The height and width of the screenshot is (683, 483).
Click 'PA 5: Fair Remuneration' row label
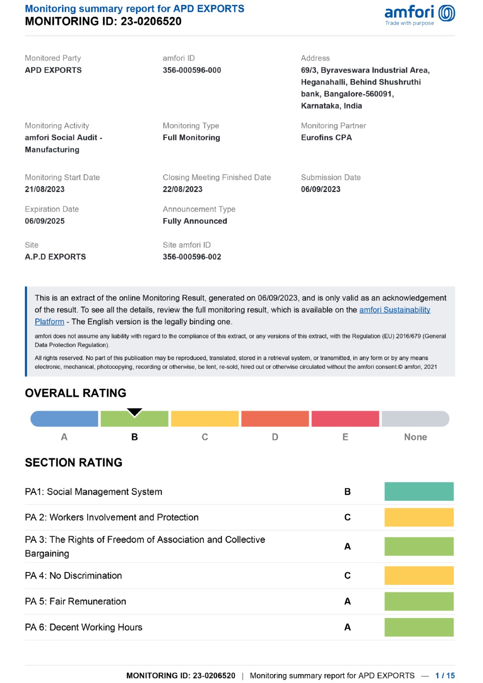tap(76, 601)
